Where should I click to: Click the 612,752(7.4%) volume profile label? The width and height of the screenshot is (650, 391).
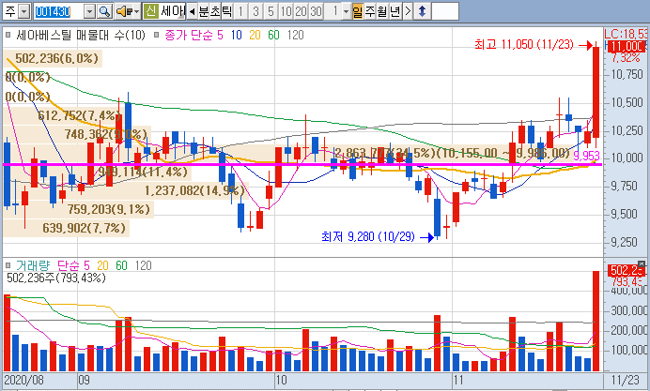[x=79, y=115]
